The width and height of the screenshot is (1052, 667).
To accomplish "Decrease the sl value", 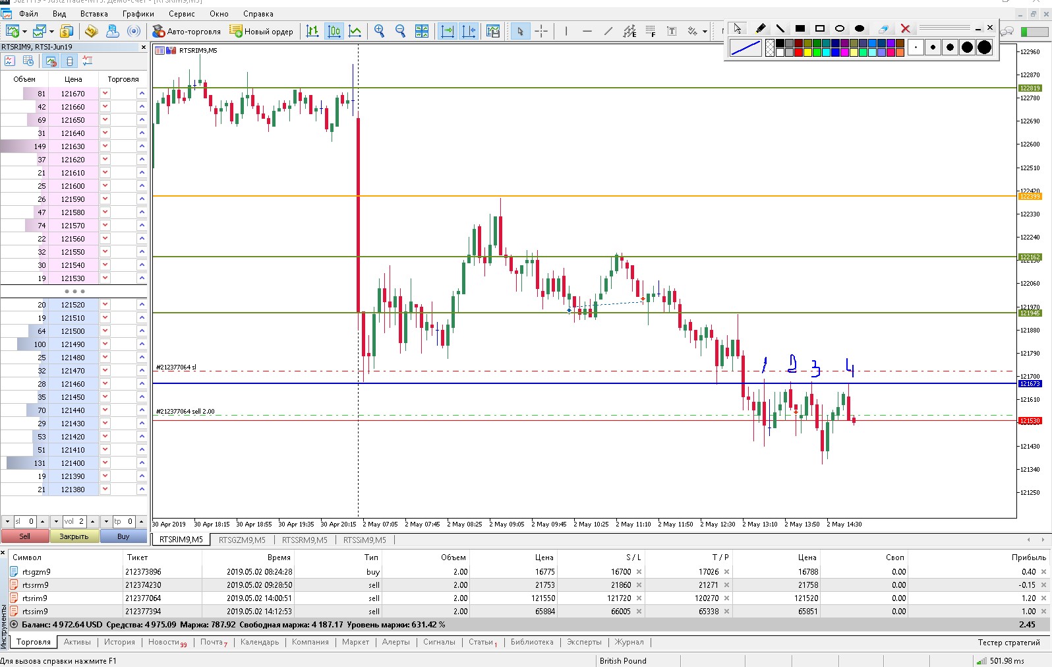I will coord(7,521).
